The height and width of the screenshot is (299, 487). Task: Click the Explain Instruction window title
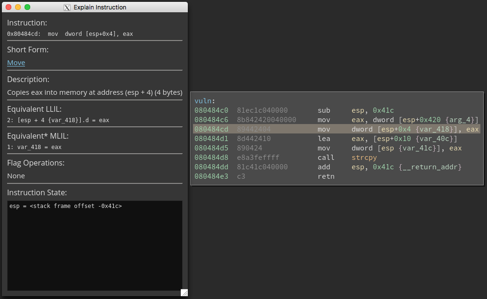pos(100,7)
